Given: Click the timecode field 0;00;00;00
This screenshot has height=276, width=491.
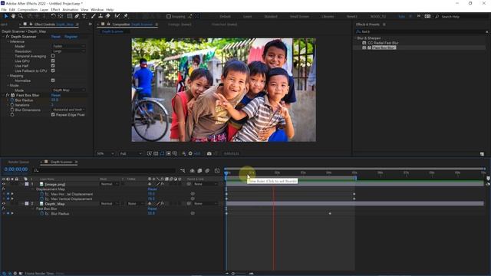Looking at the screenshot, I should [16, 169].
